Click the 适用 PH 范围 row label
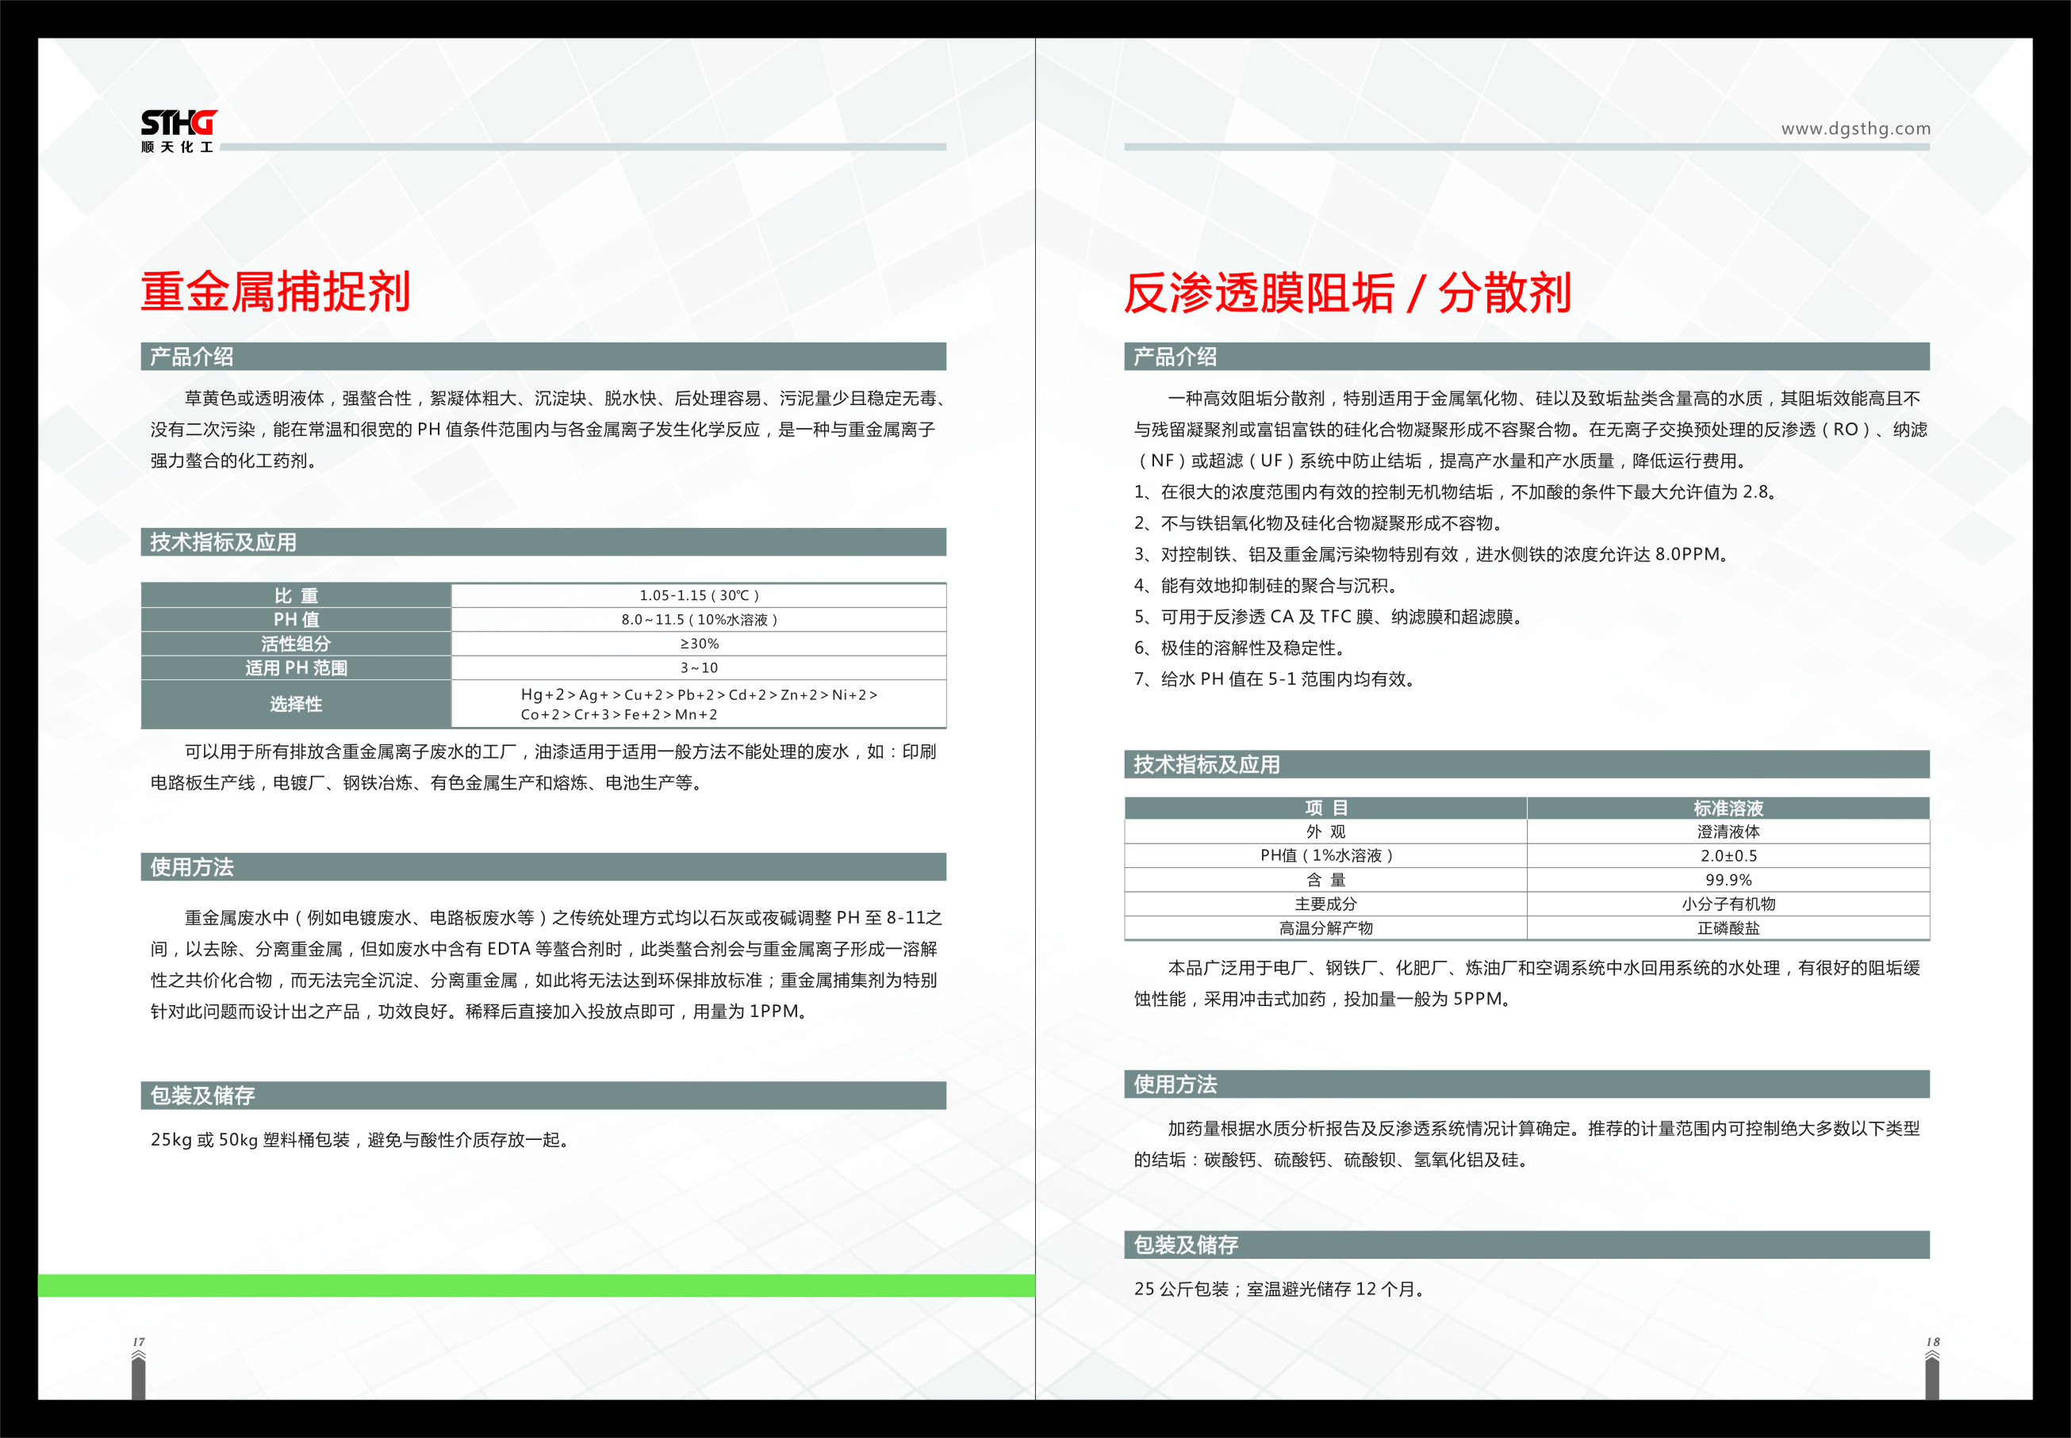The width and height of the screenshot is (2071, 1438). 296,667
